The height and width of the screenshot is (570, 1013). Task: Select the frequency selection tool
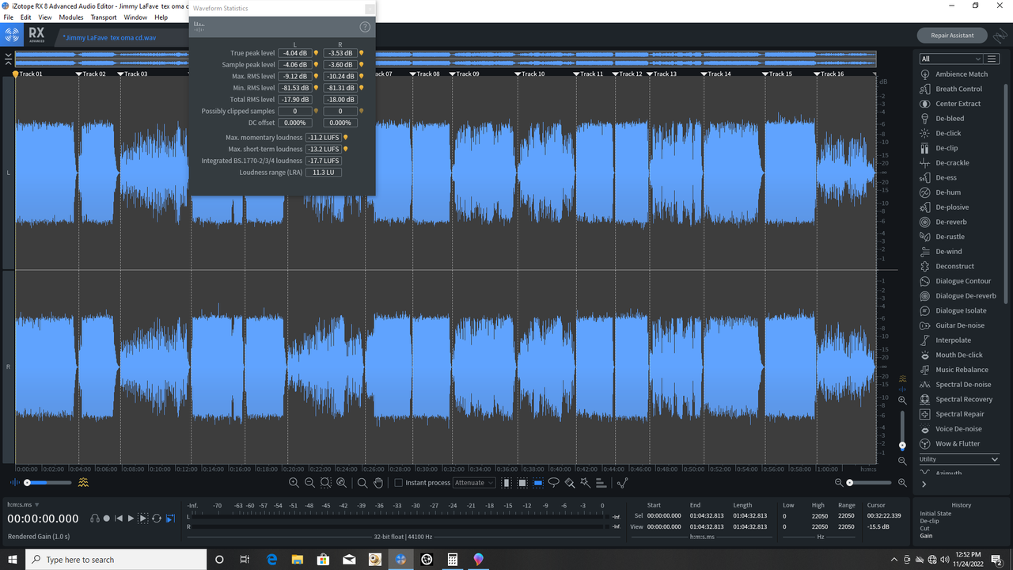click(x=538, y=482)
